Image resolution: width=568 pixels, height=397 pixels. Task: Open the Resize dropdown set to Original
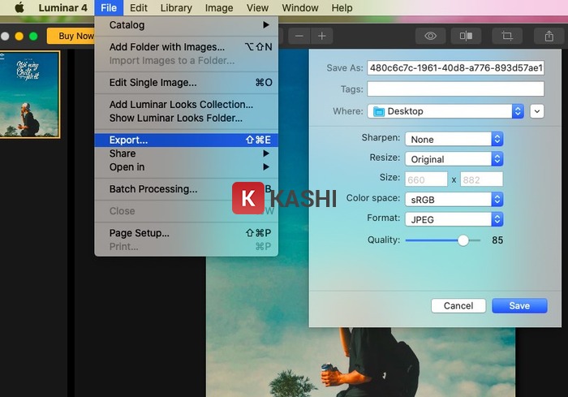point(454,159)
